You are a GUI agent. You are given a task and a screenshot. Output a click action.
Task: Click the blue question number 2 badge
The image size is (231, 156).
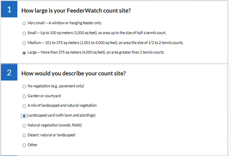pos(9,73)
